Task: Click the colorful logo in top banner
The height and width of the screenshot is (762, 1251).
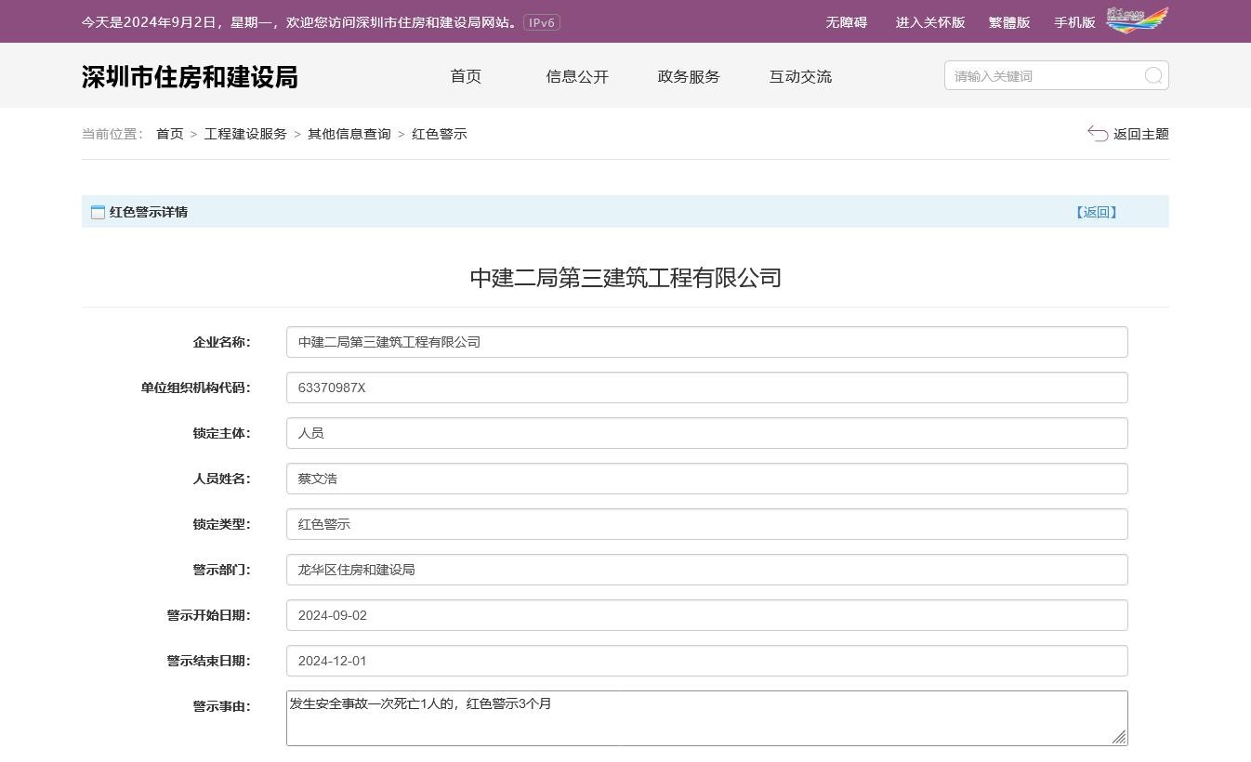Action: (1137, 20)
